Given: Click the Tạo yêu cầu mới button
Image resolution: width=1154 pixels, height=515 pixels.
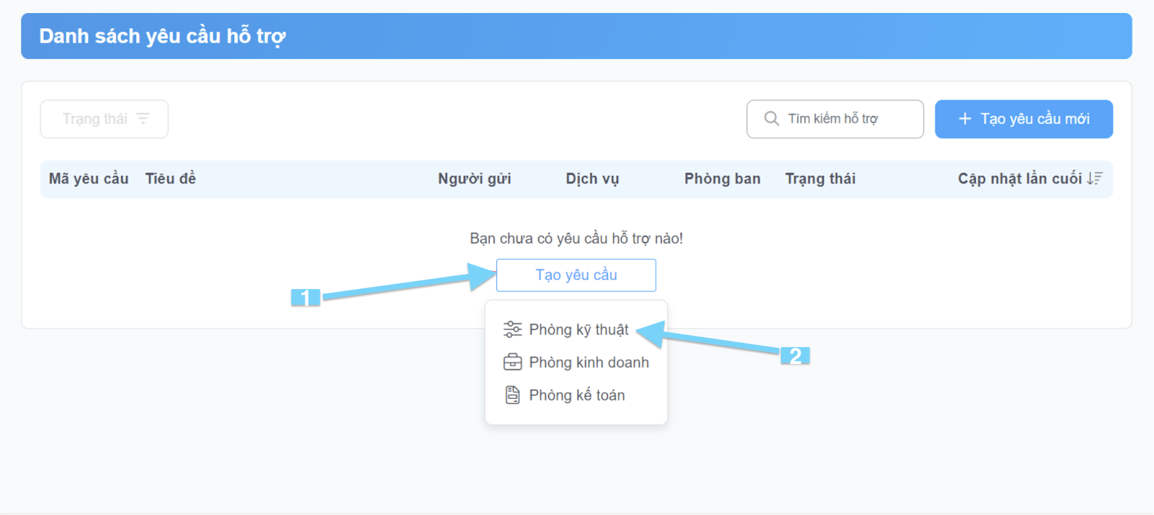Looking at the screenshot, I should point(1023,119).
